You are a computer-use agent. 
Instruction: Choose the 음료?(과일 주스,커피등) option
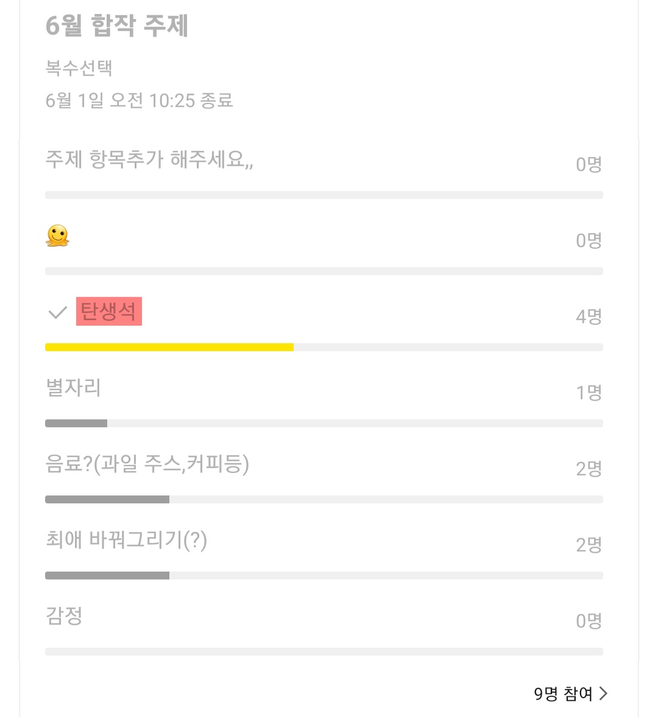click(147, 464)
